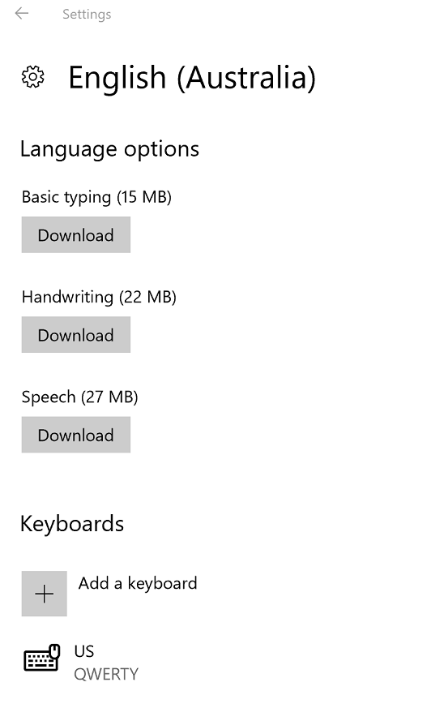
Task: Download the Speech language pack
Action: (x=75, y=435)
